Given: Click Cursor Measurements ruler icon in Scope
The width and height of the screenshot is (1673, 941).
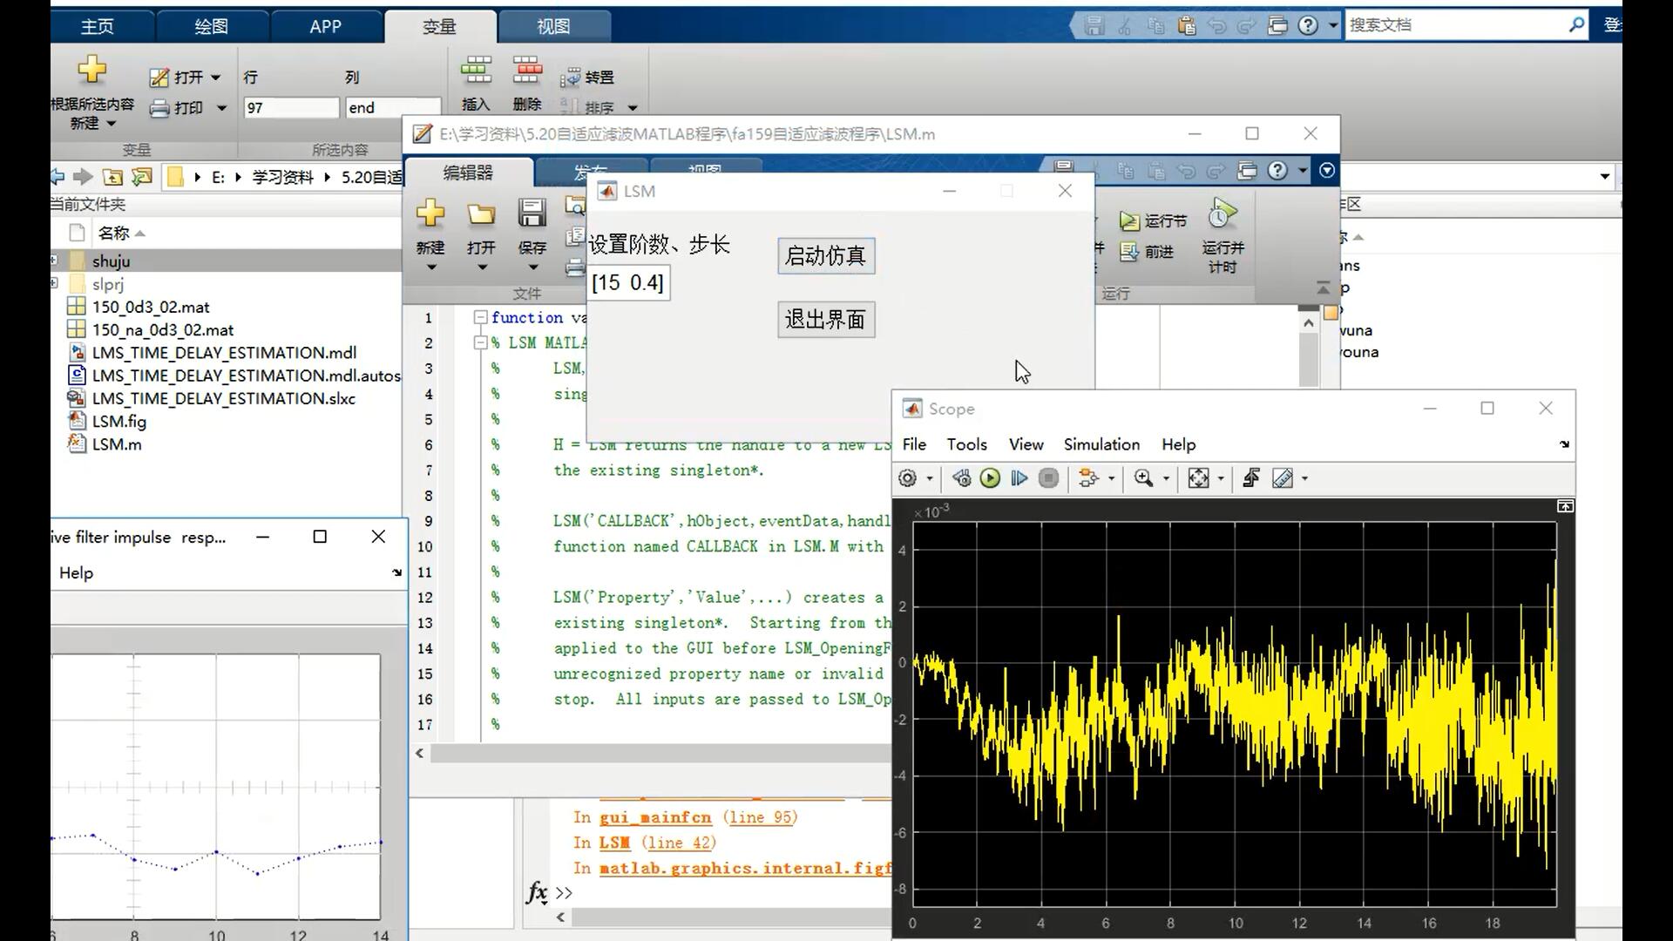Looking at the screenshot, I should coord(1283,478).
